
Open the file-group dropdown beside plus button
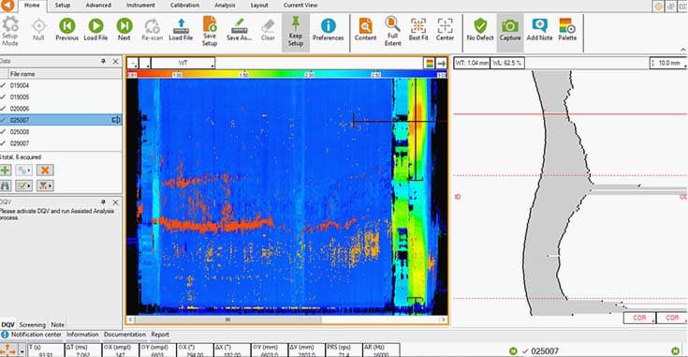pyautogui.click(x=24, y=170)
